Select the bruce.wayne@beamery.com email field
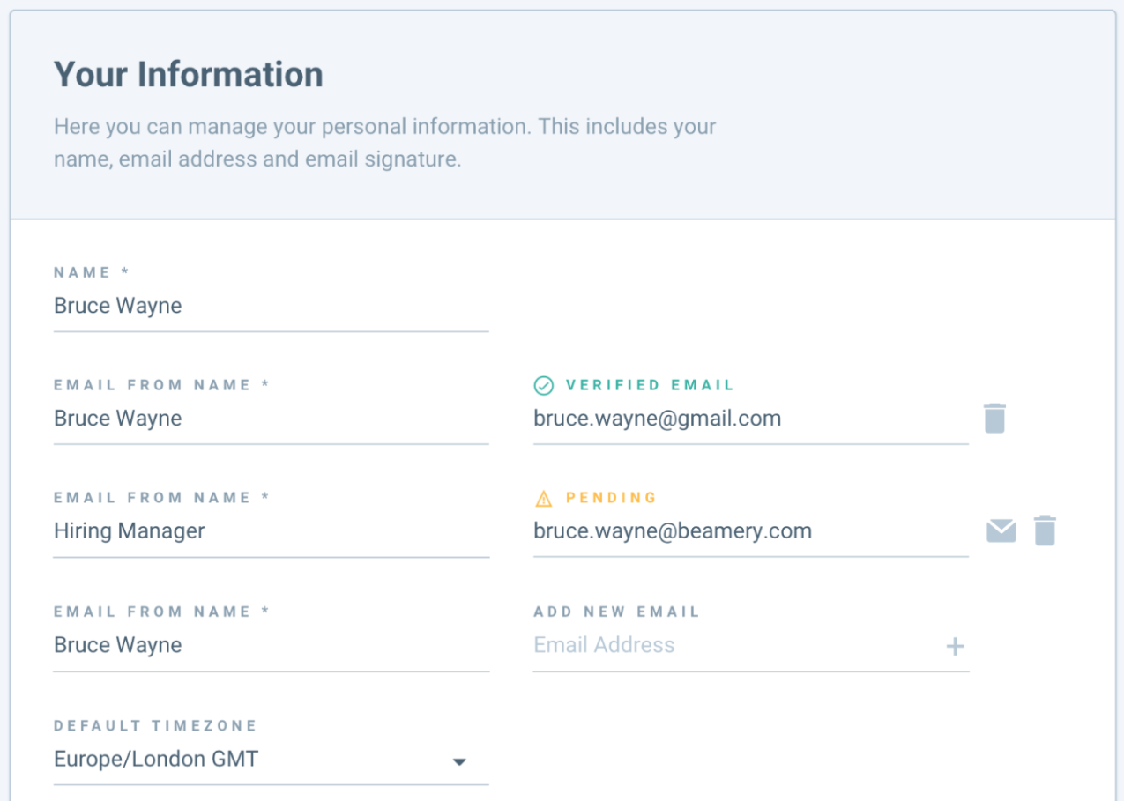 click(x=751, y=530)
